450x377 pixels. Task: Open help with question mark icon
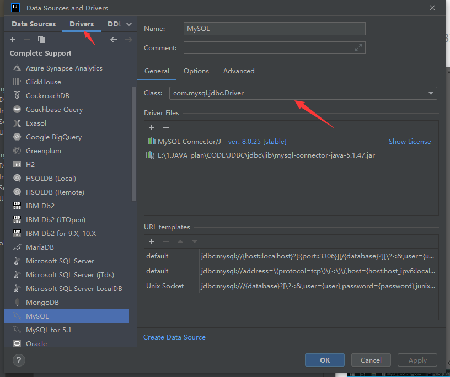pyautogui.click(x=19, y=360)
